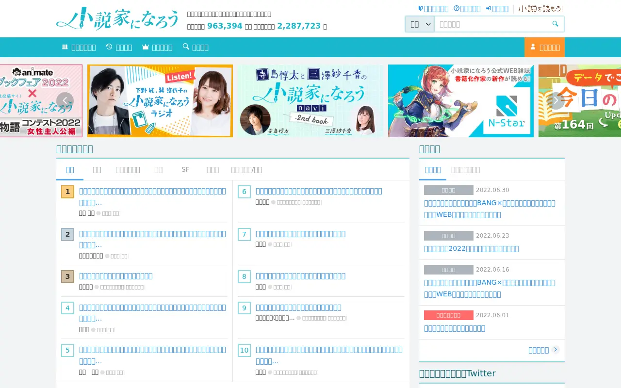Image resolution: width=621 pixels, height=388 pixels.
Task: Click the 963,394 novel count text
Action: pos(225,26)
